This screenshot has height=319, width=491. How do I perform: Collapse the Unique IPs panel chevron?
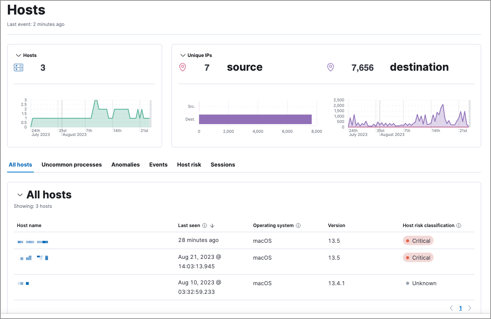click(x=183, y=55)
